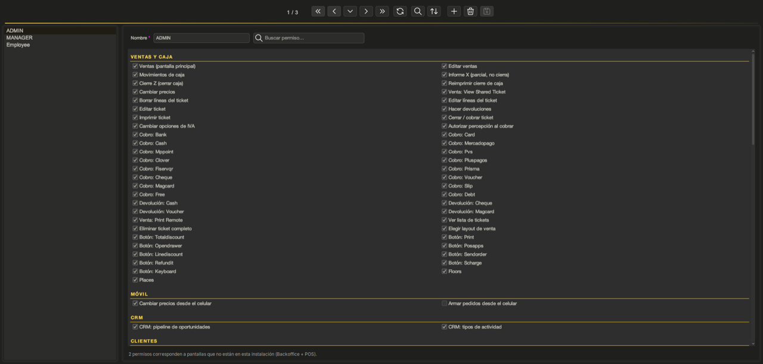763x364 pixels.
Task: Toggle Cobro: Voucher checkbox
Action: 444,177
